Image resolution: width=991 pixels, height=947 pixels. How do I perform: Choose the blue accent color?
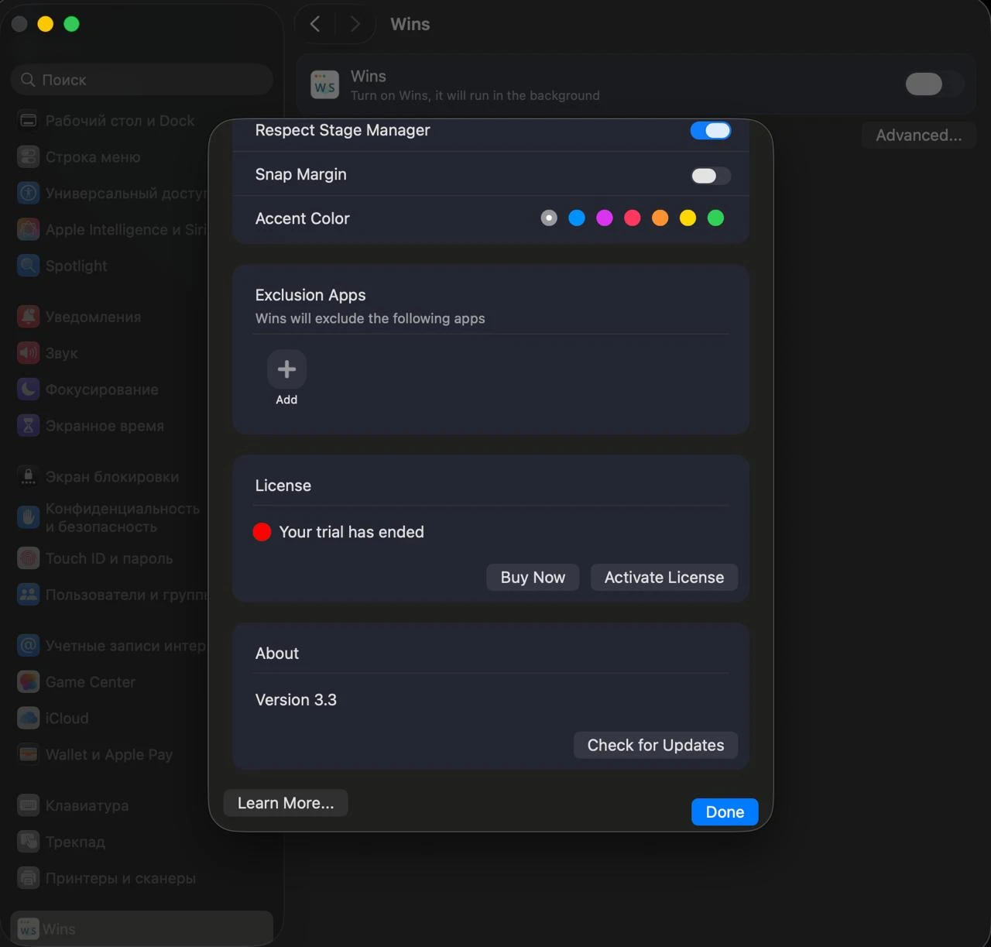[577, 218]
